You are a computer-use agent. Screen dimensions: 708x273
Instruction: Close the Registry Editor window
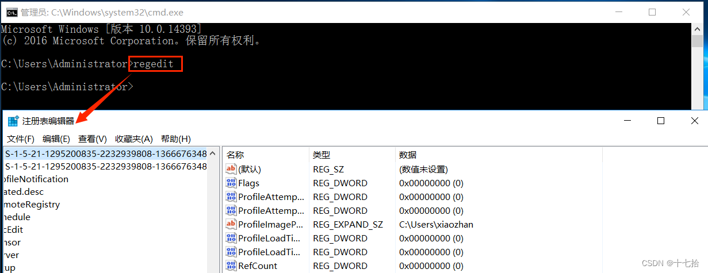694,121
